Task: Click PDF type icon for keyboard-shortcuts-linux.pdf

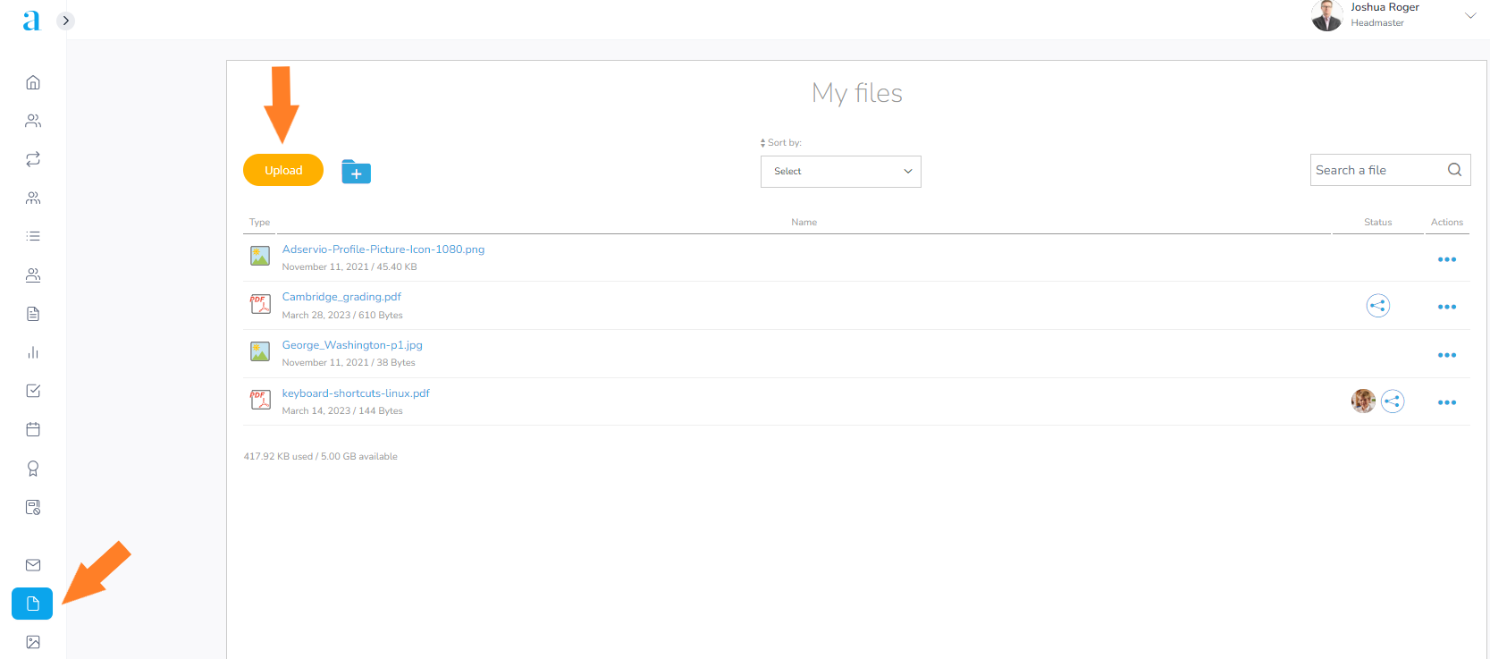Action: click(x=260, y=400)
